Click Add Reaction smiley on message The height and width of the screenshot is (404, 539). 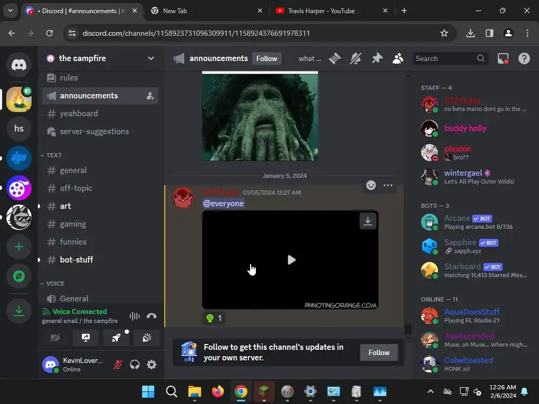tap(371, 185)
